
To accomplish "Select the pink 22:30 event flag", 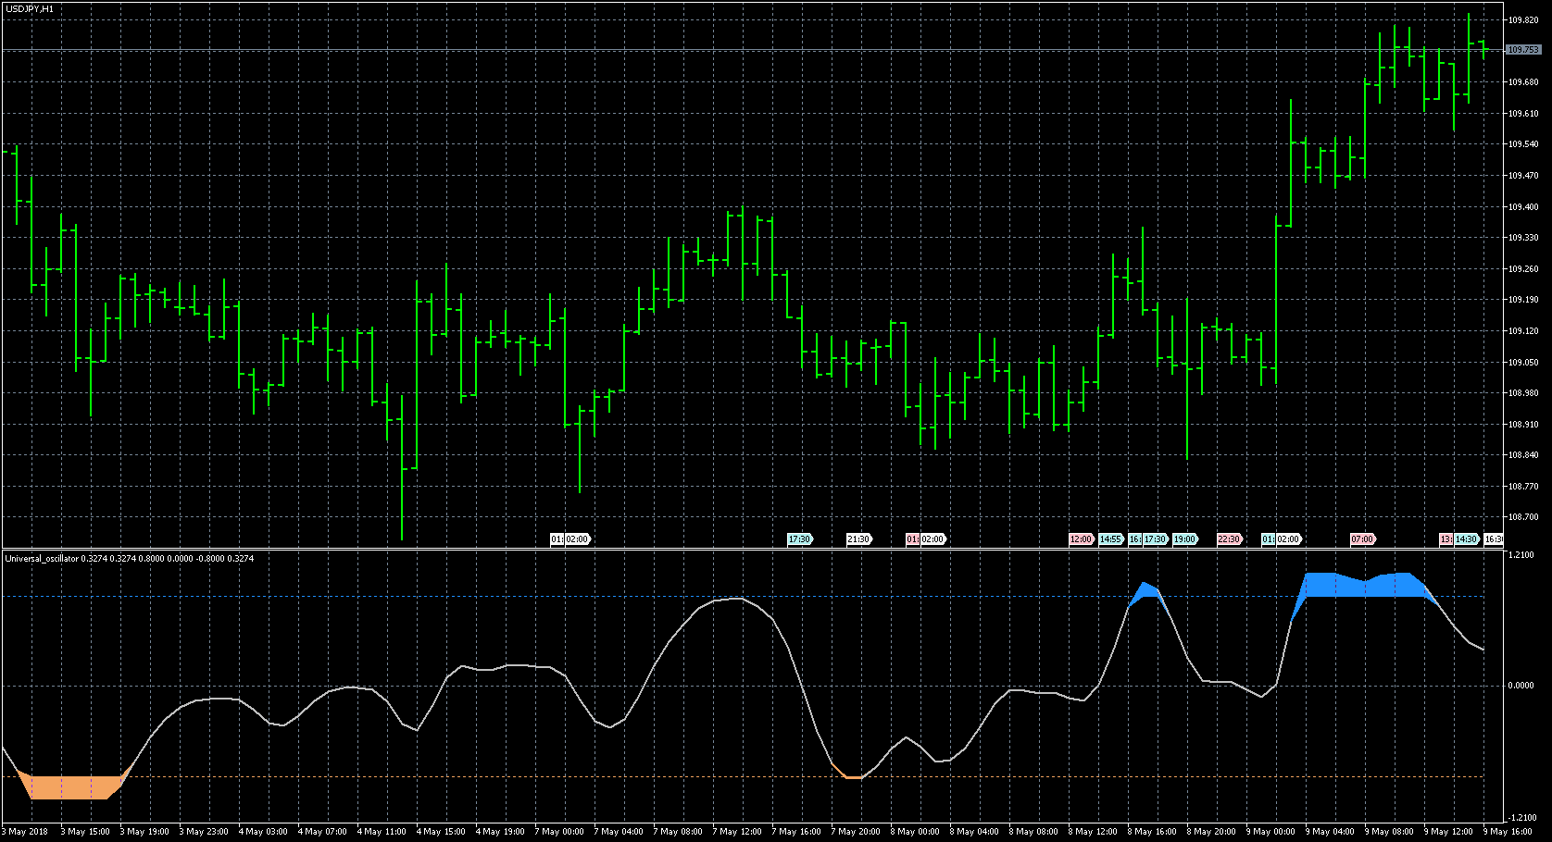I will 1229,539.
